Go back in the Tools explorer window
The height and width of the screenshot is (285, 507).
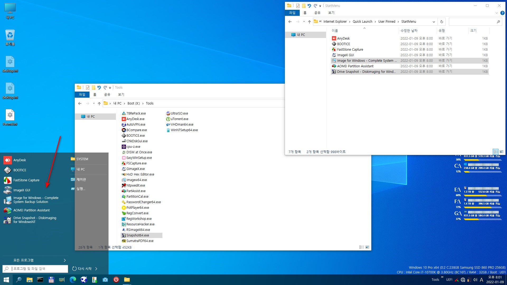(x=80, y=103)
